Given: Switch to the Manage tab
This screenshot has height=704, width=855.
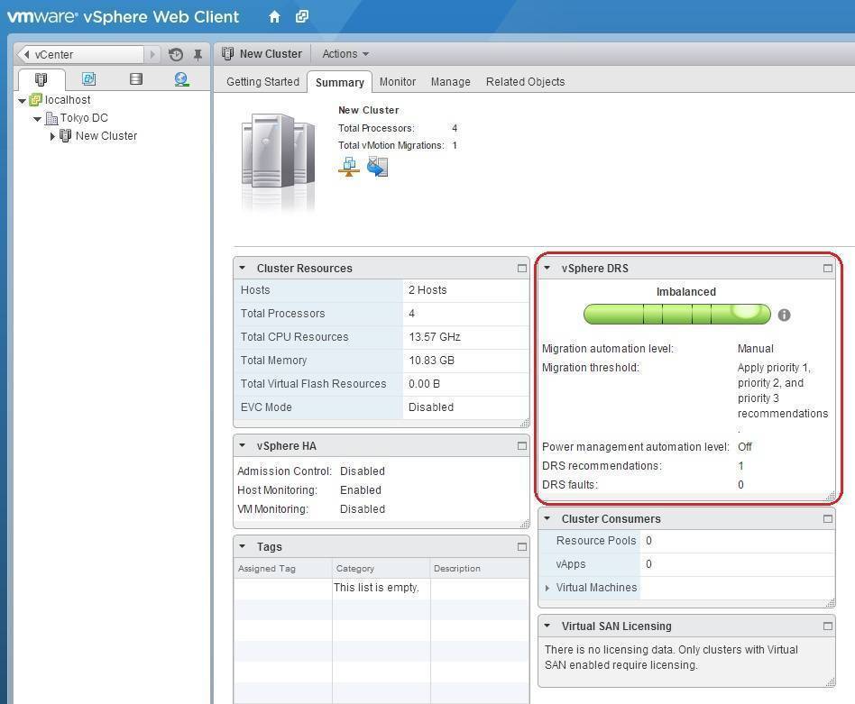Looking at the screenshot, I should (450, 82).
